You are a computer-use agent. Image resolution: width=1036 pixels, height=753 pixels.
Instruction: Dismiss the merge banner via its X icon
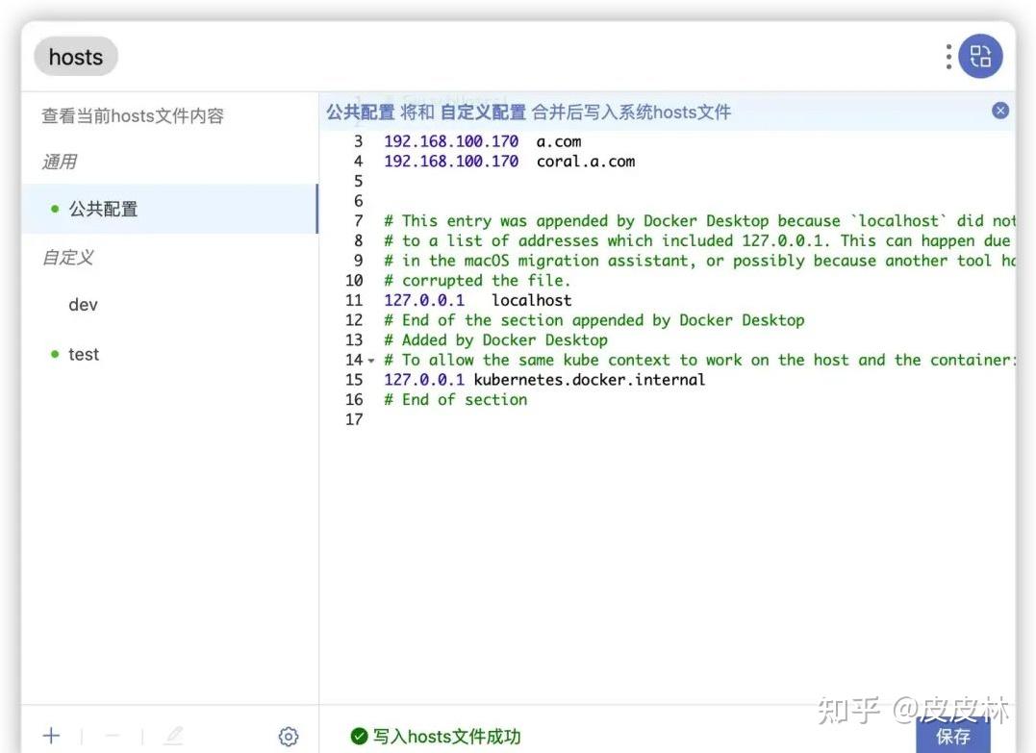(x=1000, y=111)
